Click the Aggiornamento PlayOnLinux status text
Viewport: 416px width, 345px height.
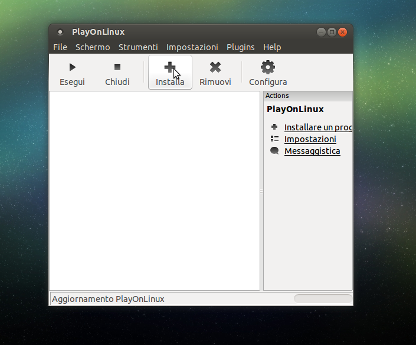(x=108, y=299)
